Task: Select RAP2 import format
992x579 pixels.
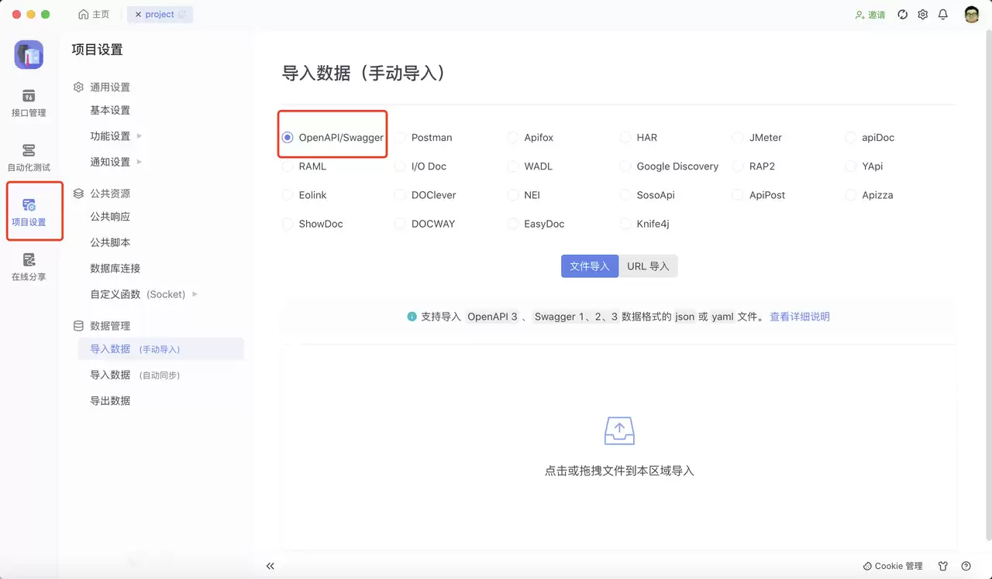Action: tap(754, 166)
